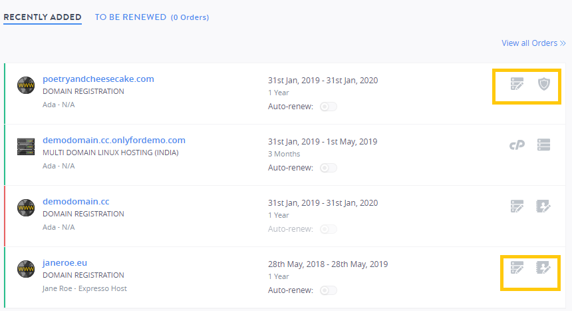Click name servers icon for demodomain.cc

coord(517,206)
